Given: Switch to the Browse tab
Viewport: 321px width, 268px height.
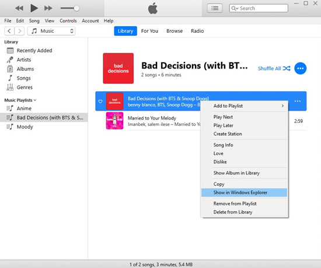Looking at the screenshot, I should pos(175,31).
